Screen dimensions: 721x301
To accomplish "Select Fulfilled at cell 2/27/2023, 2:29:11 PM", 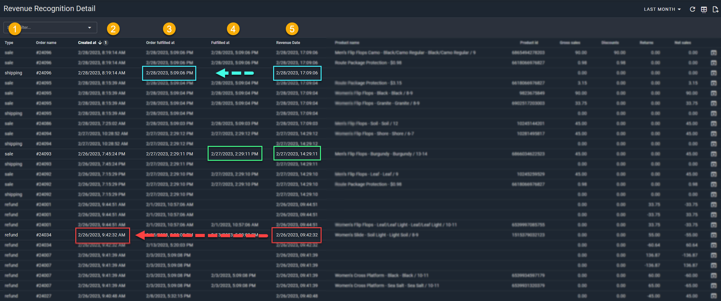I will (x=235, y=154).
